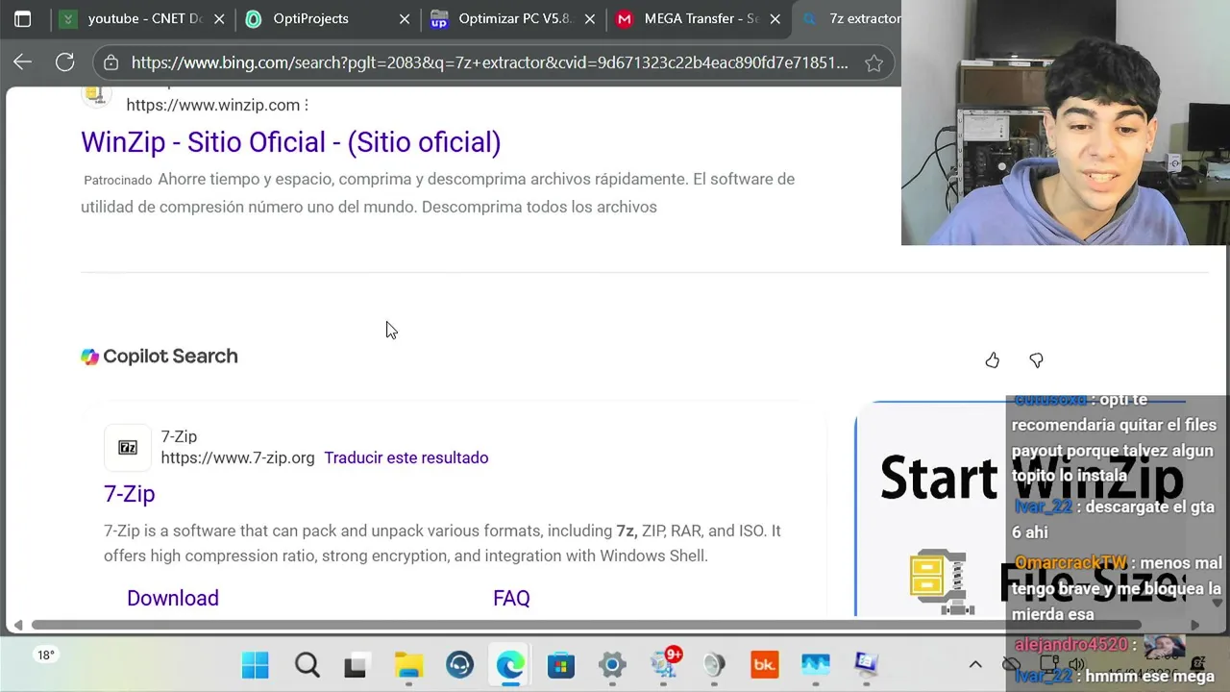Screen dimensions: 1230x692
Task: Go back with the browser back arrow
Action: (x=22, y=62)
